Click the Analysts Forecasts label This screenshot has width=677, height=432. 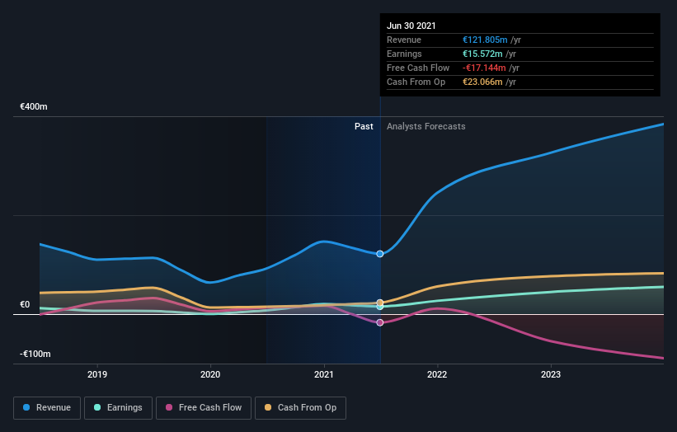pyautogui.click(x=425, y=126)
